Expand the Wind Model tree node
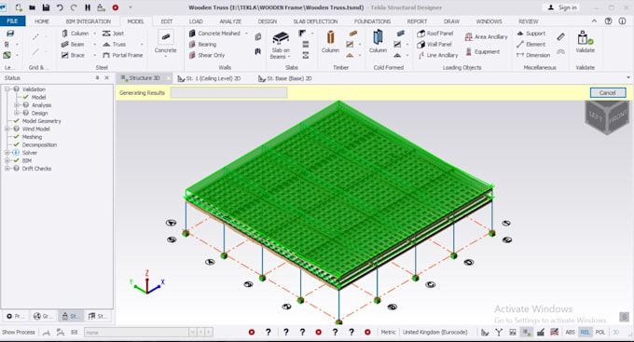The width and height of the screenshot is (634, 342). pos(7,129)
